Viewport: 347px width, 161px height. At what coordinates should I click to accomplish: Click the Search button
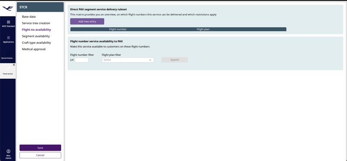tap(175, 60)
